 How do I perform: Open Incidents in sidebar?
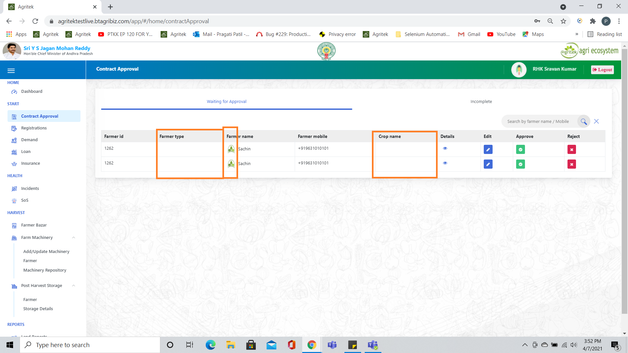[30, 188]
